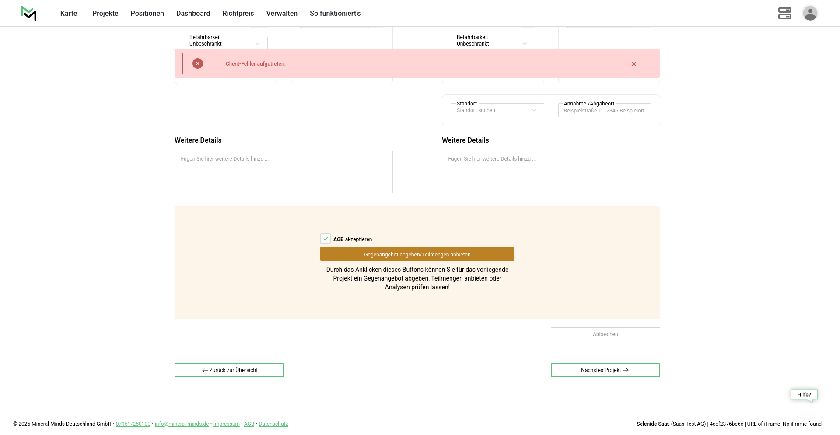The image size is (840, 435).
Task: Expand the left Befahrbarkeit dropdown
Action: (225, 43)
